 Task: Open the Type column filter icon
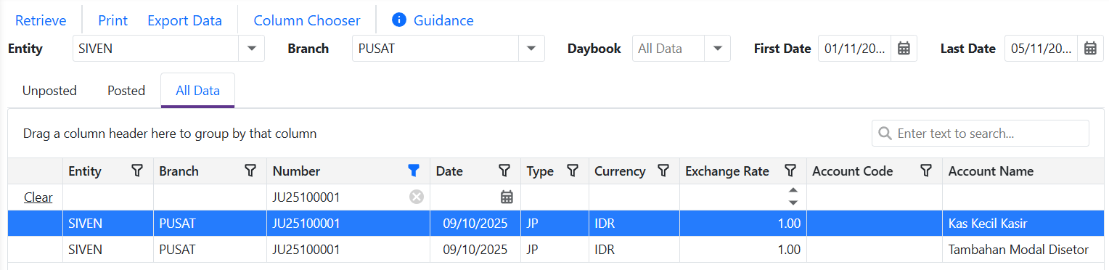[573, 171]
